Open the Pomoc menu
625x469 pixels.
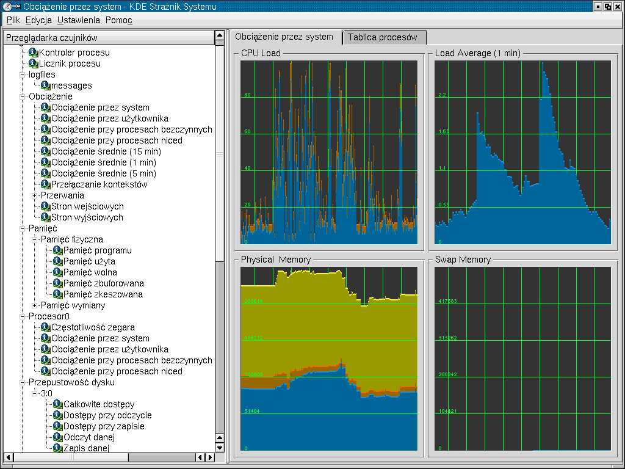119,20
